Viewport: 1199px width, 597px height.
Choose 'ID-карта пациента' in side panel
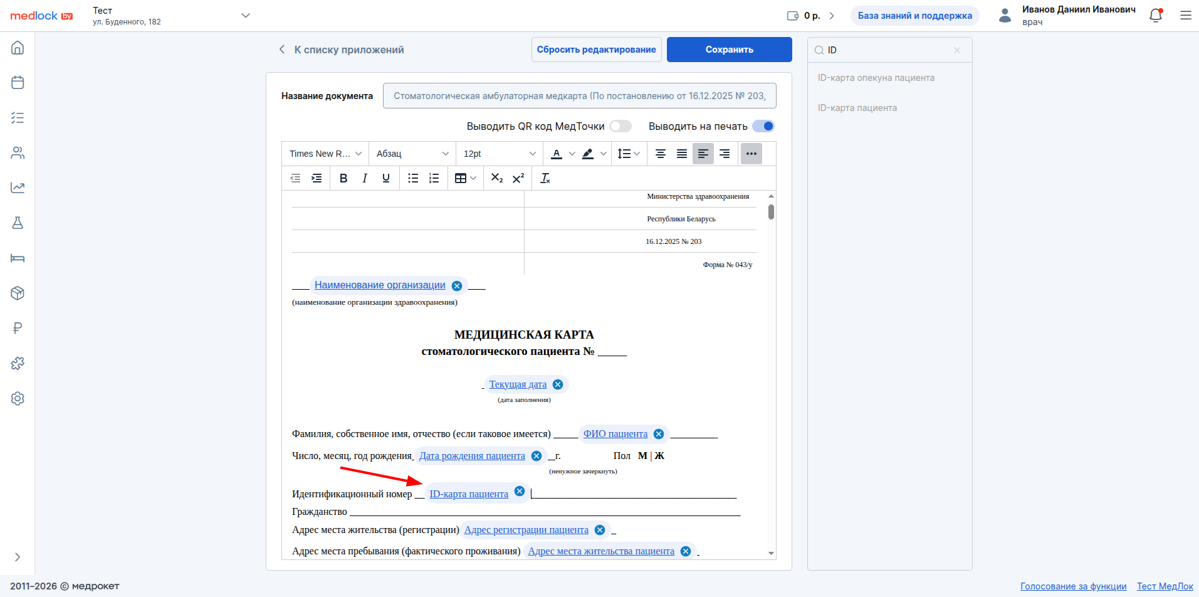click(x=857, y=108)
